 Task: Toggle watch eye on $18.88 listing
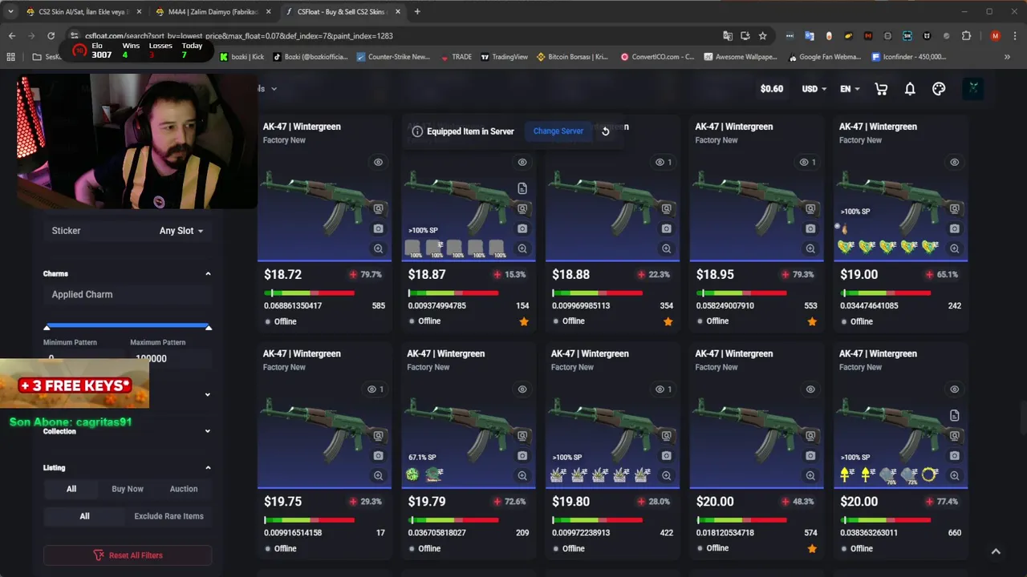[x=660, y=162]
